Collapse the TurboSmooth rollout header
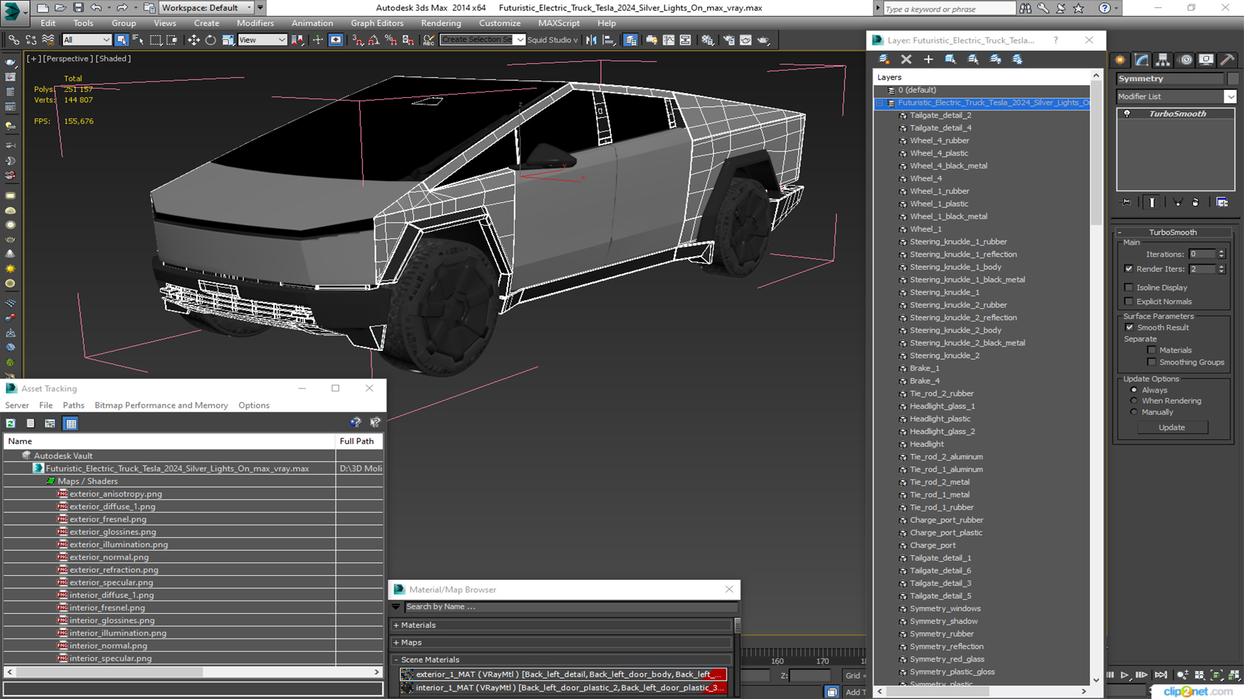The image size is (1244, 699). [x=1173, y=232]
